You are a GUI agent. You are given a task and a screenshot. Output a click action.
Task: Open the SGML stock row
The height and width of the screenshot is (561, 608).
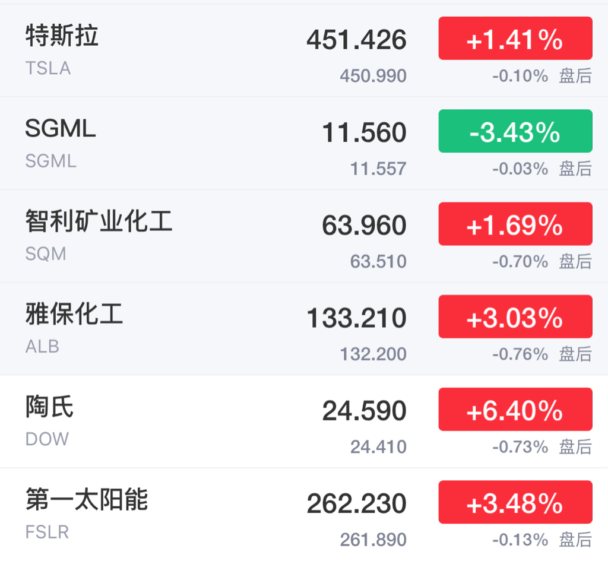coord(304,144)
